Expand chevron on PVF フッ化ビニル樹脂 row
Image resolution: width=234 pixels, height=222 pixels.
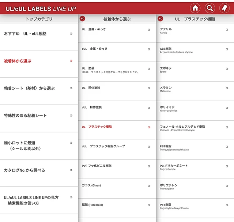click(x=149, y=166)
